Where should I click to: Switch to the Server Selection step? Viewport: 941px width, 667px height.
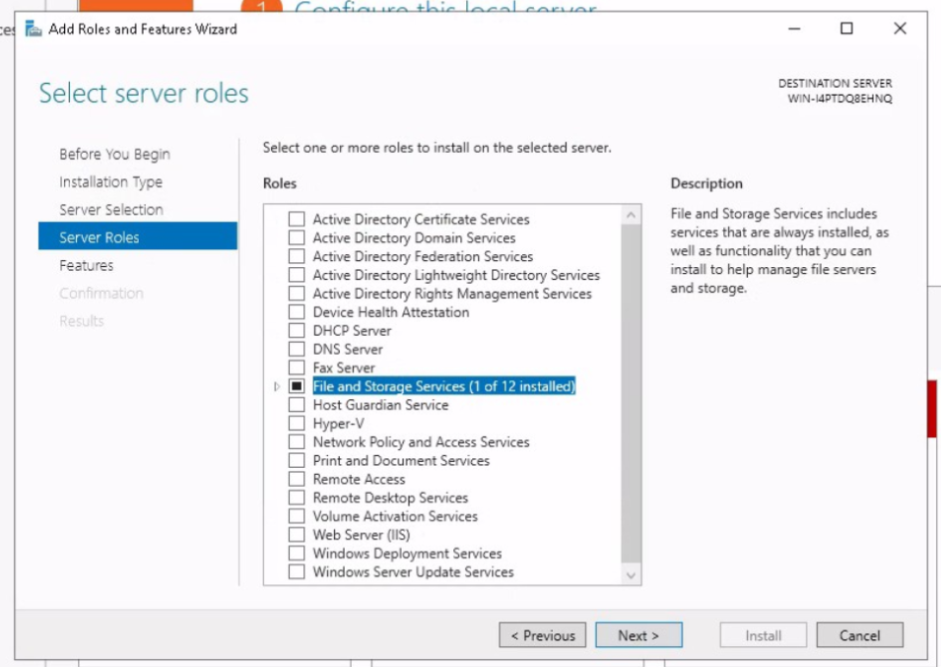111,210
